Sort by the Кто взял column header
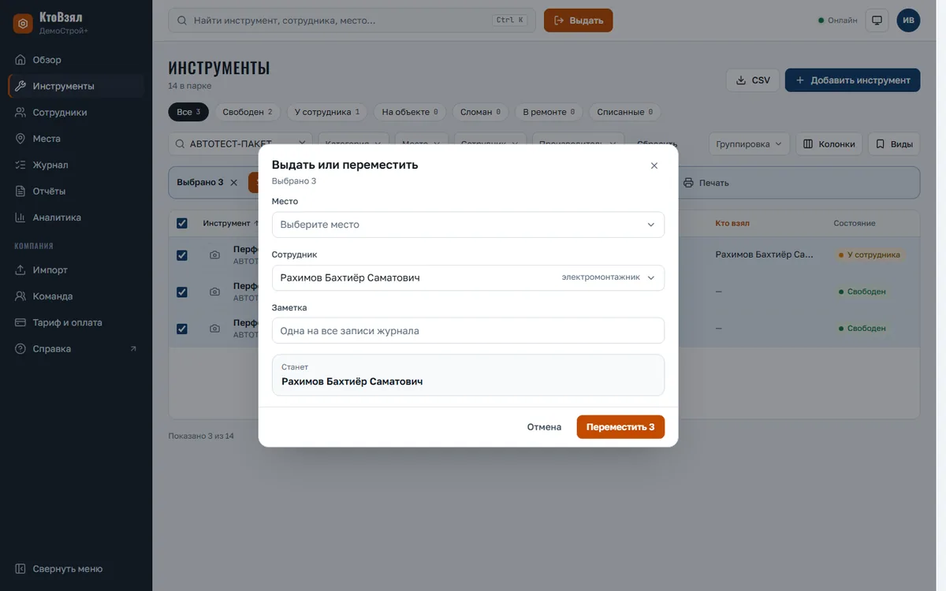The image size is (946, 591). [x=732, y=223]
